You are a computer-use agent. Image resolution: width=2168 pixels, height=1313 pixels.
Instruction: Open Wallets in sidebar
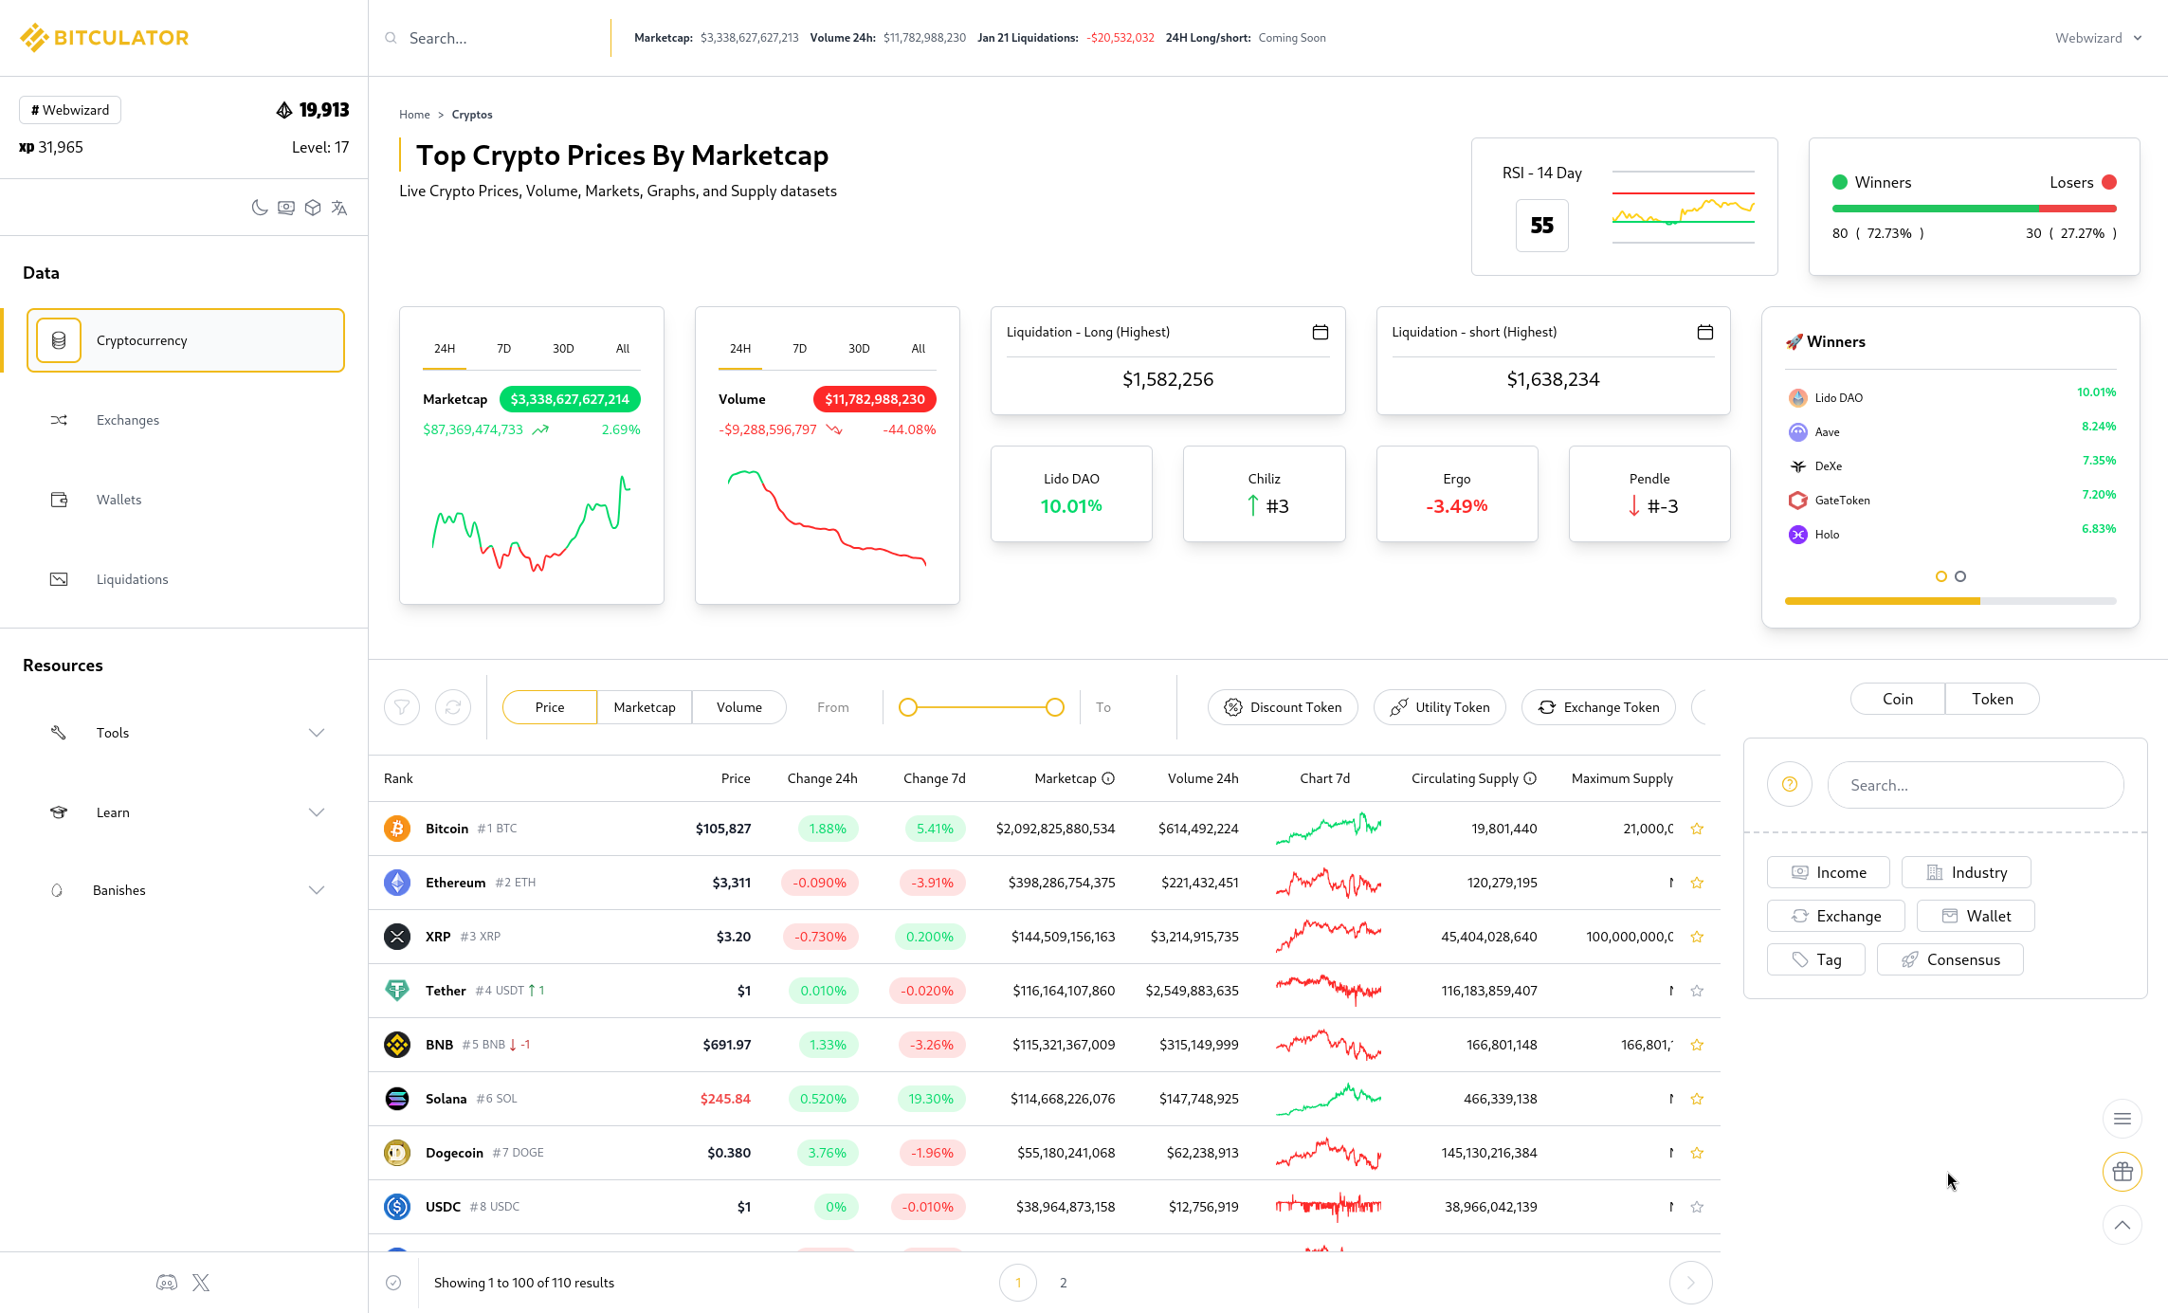tap(185, 500)
